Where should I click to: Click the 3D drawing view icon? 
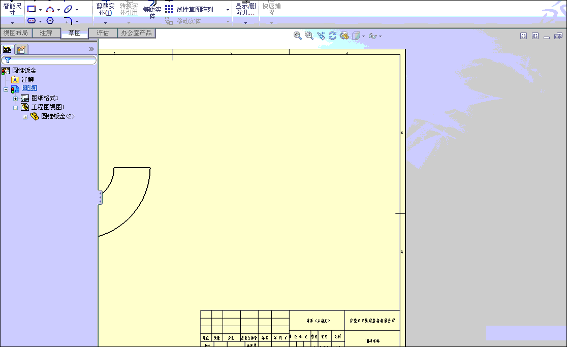click(344, 36)
